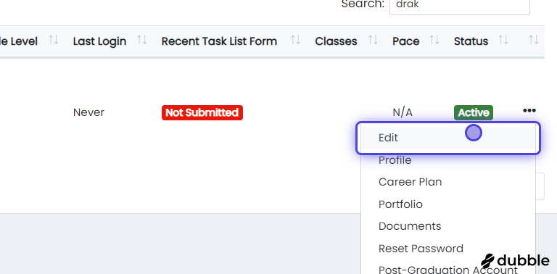Open Post-Graduation Account menu entry
The width and height of the screenshot is (557, 274).
pos(448,270)
